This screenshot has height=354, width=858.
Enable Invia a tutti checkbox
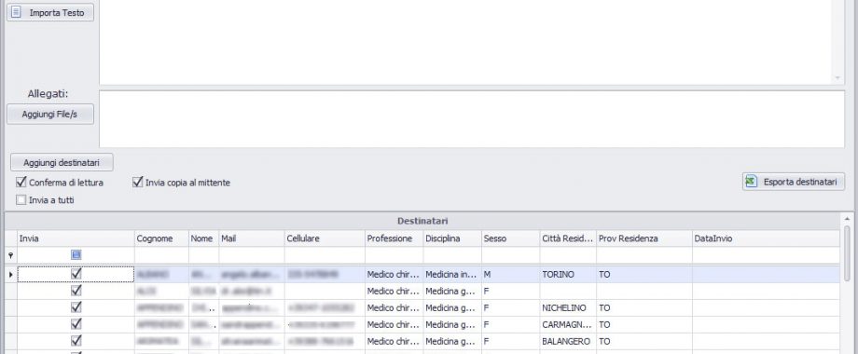click(x=21, y=200)
